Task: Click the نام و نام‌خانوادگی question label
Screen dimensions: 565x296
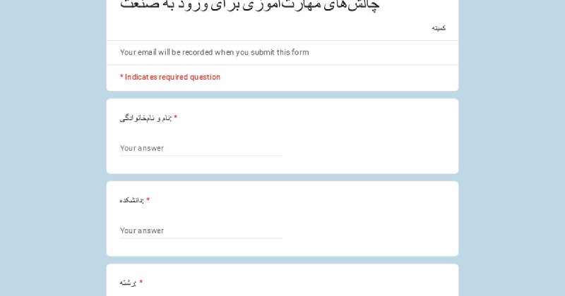Action: [145, 118]
